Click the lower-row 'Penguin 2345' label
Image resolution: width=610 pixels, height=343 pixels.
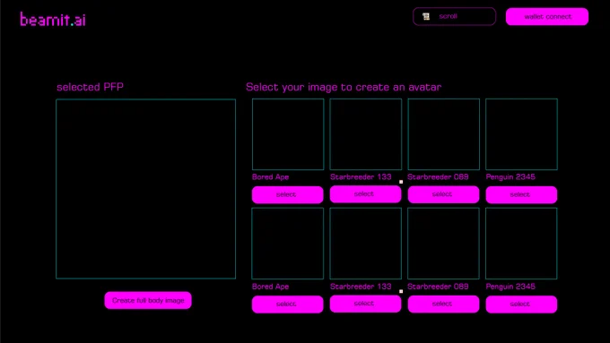510,287
